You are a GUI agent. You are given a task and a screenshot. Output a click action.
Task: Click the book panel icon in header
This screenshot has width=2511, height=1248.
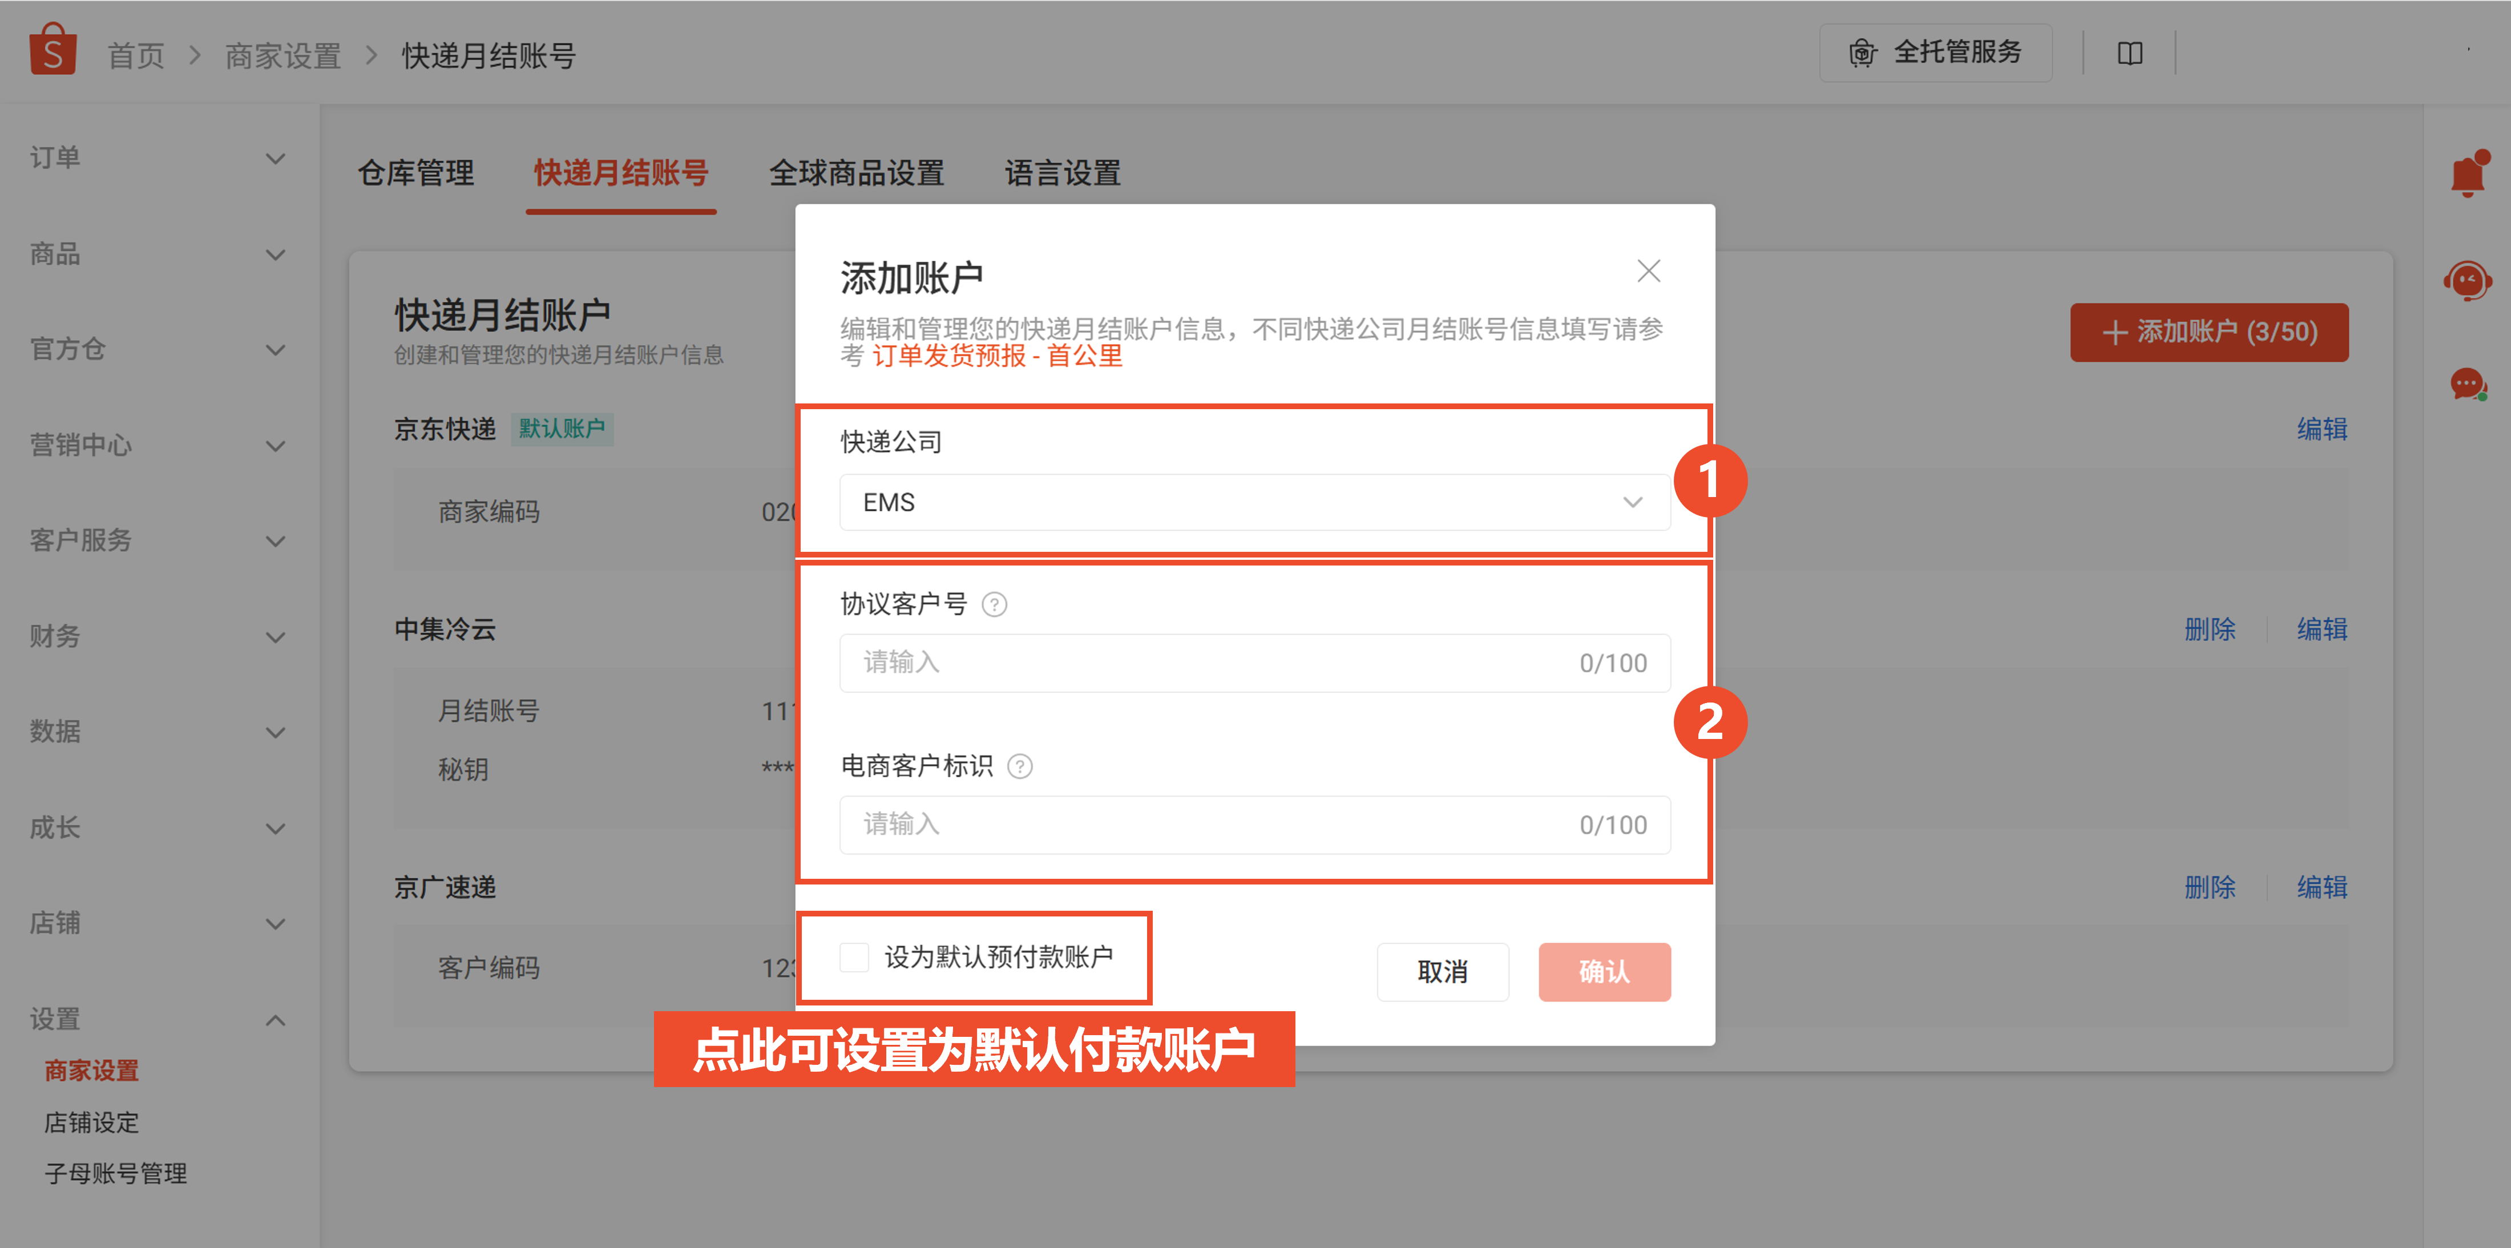coord(2130,54)
